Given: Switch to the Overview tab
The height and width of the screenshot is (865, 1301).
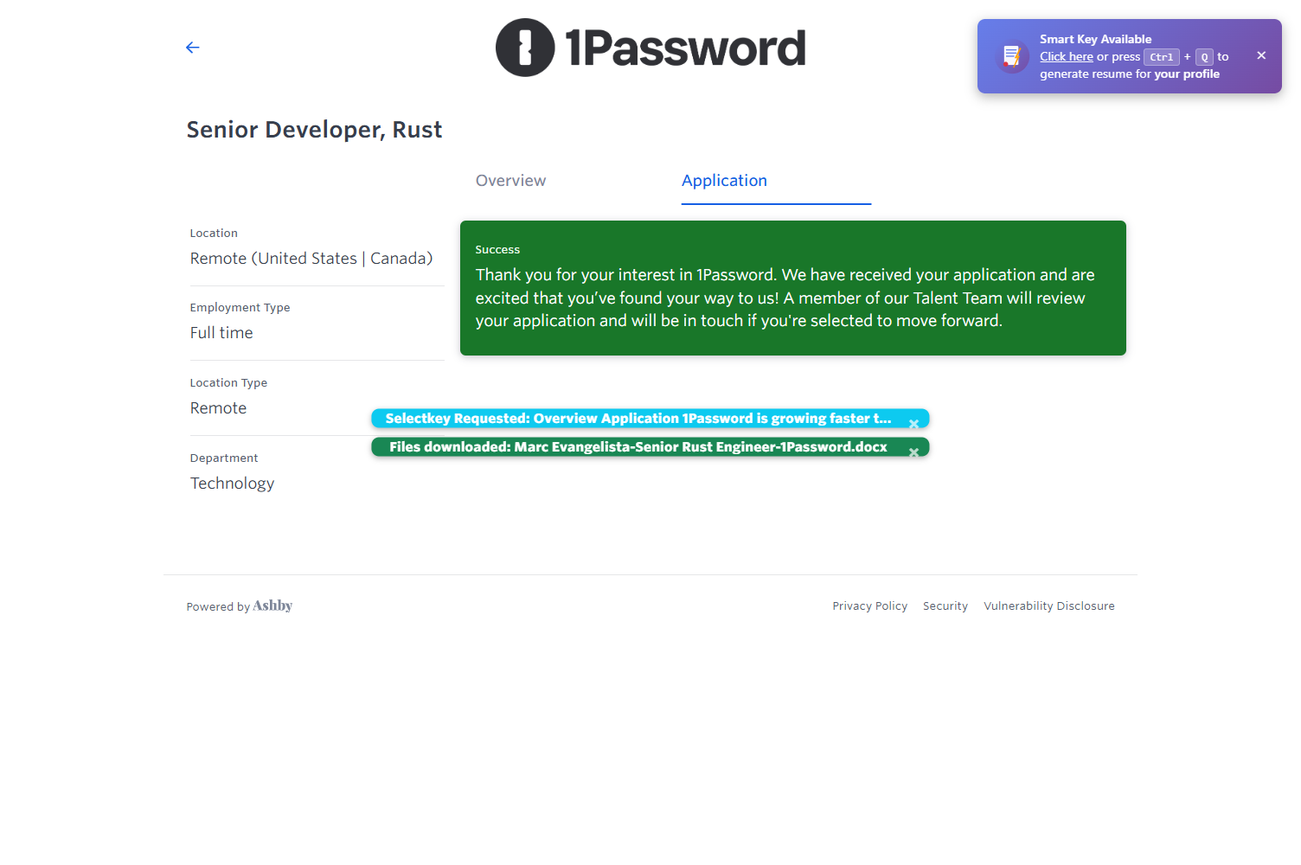Looking at the screenshot, I should pyautogui.click(x=510, y=181).
